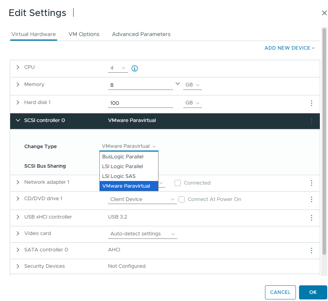
Task: Open SATA controller 0 actions menu
Action: click(x=312, y=251)
